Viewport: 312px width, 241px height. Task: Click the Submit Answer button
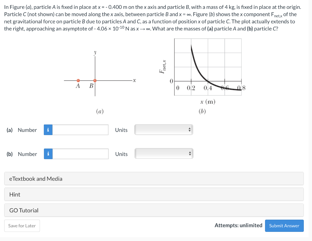coord(284,225)
